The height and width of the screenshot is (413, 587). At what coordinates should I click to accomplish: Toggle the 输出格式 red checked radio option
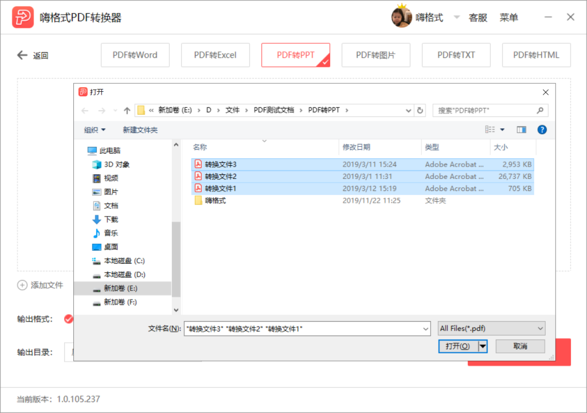pos(69,319)
